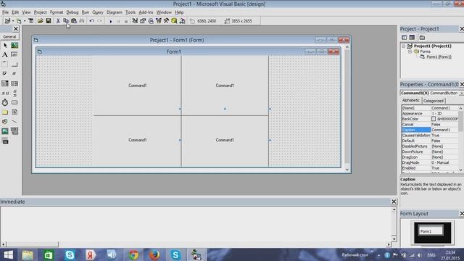The width and height of the screenshot is (464, 261).
Task: Select the CheckBox control tool
Action: 5,74
